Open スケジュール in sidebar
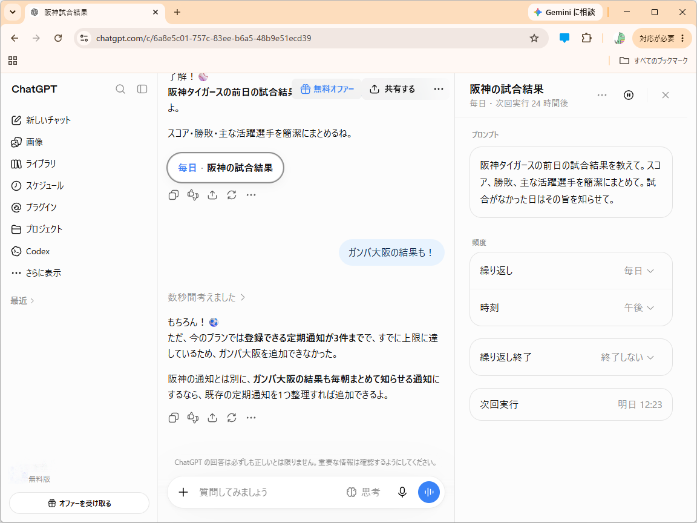The height and width of the screenshot is (523, 697). (37, 185)
